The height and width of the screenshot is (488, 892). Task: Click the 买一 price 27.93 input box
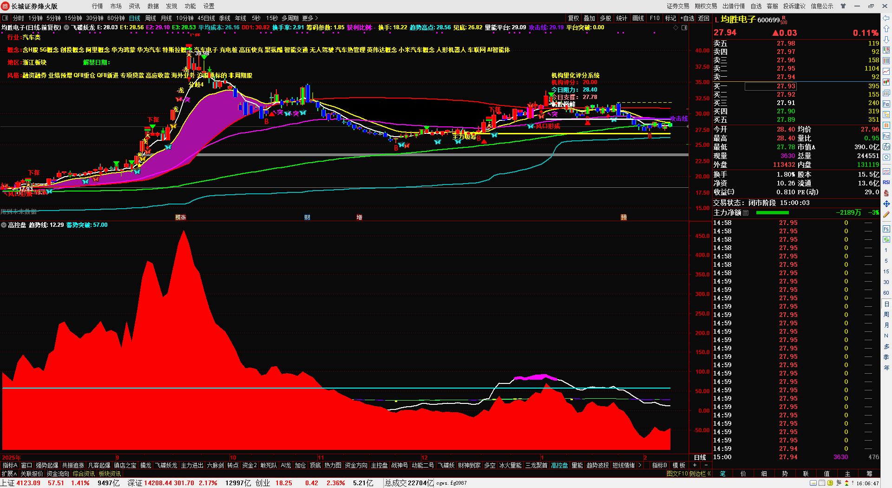(771, 86)
